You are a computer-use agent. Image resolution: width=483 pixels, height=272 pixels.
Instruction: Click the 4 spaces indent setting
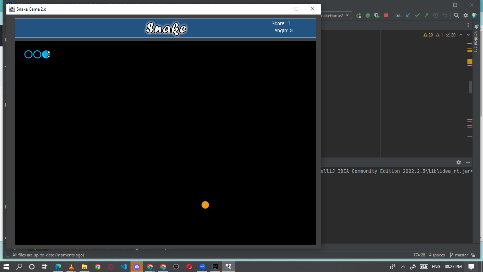(437, 255)
